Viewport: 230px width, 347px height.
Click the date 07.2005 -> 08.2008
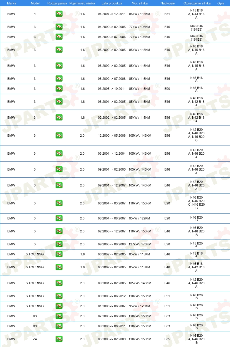click(112, 316)
